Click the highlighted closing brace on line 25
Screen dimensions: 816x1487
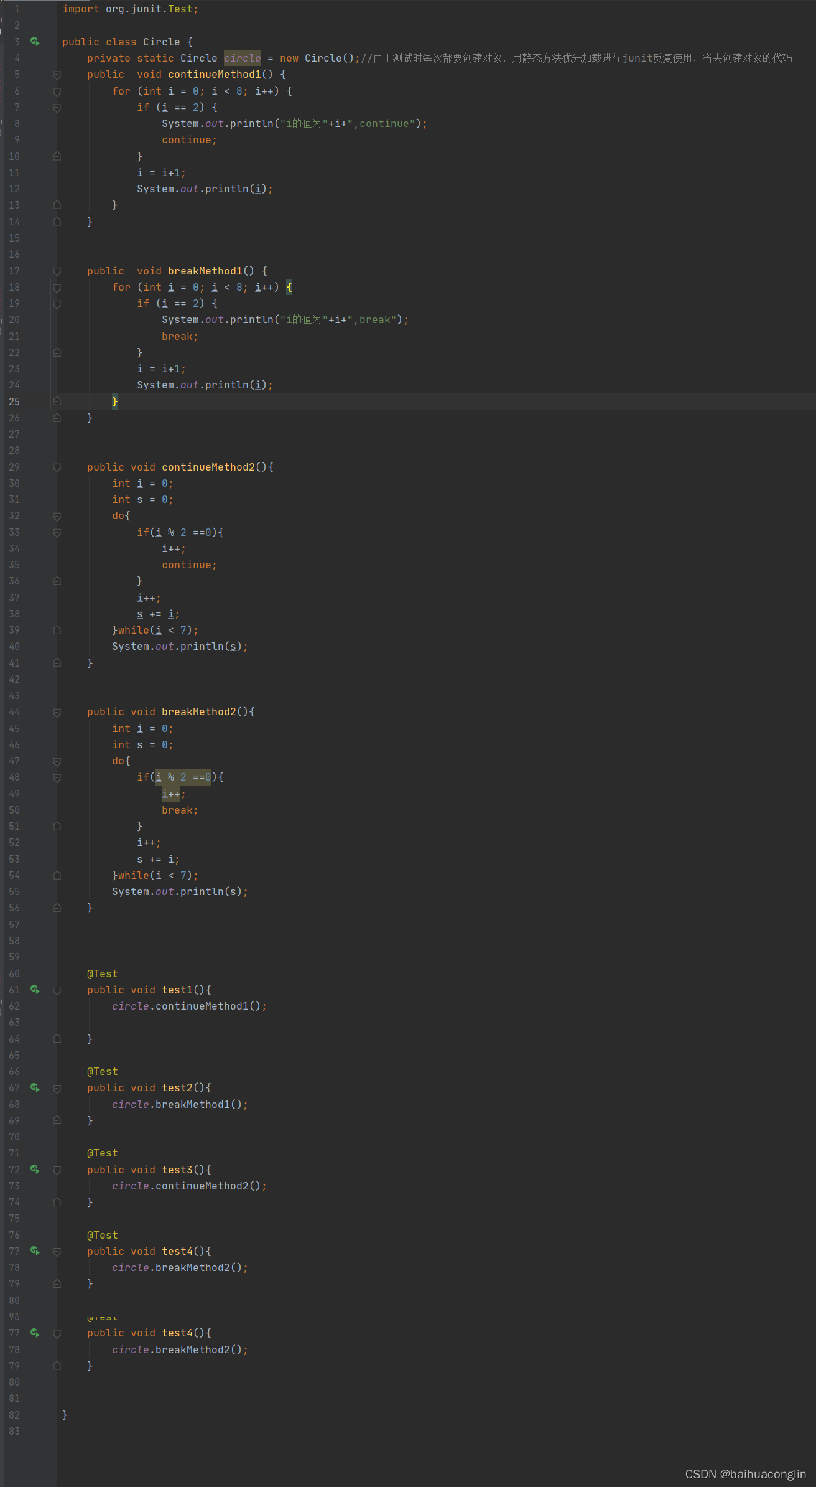point(115,401)
